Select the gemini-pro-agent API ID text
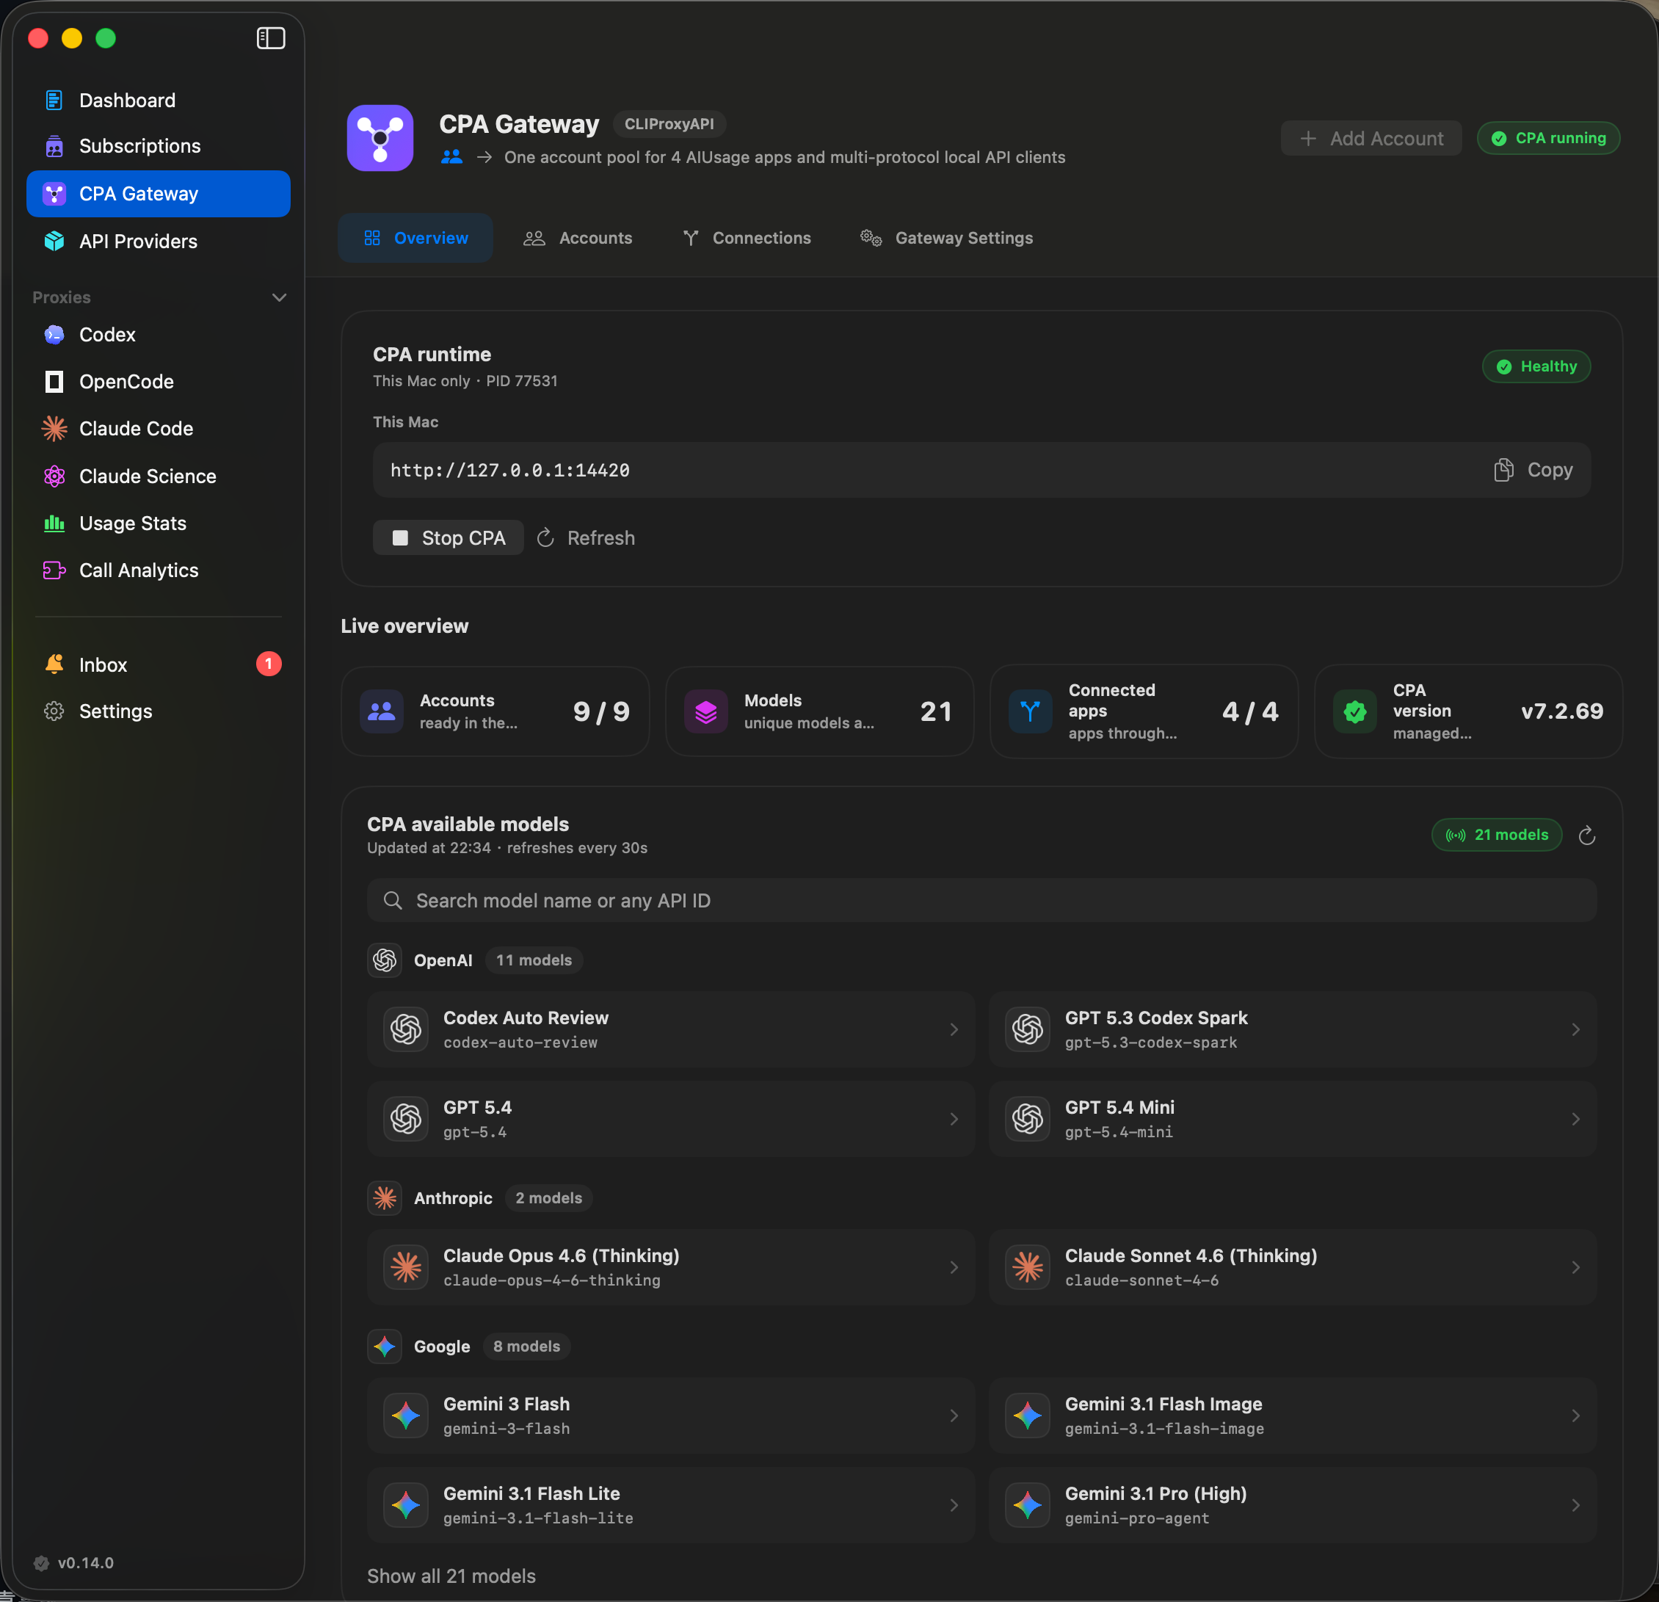This screenshot has width=1659, height=1602. point(1137,1518)
